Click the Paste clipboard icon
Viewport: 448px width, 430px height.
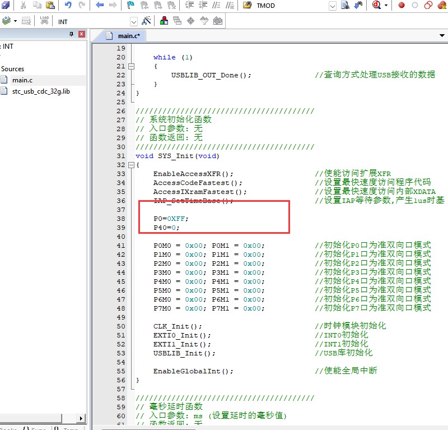[x=50, y=5]
